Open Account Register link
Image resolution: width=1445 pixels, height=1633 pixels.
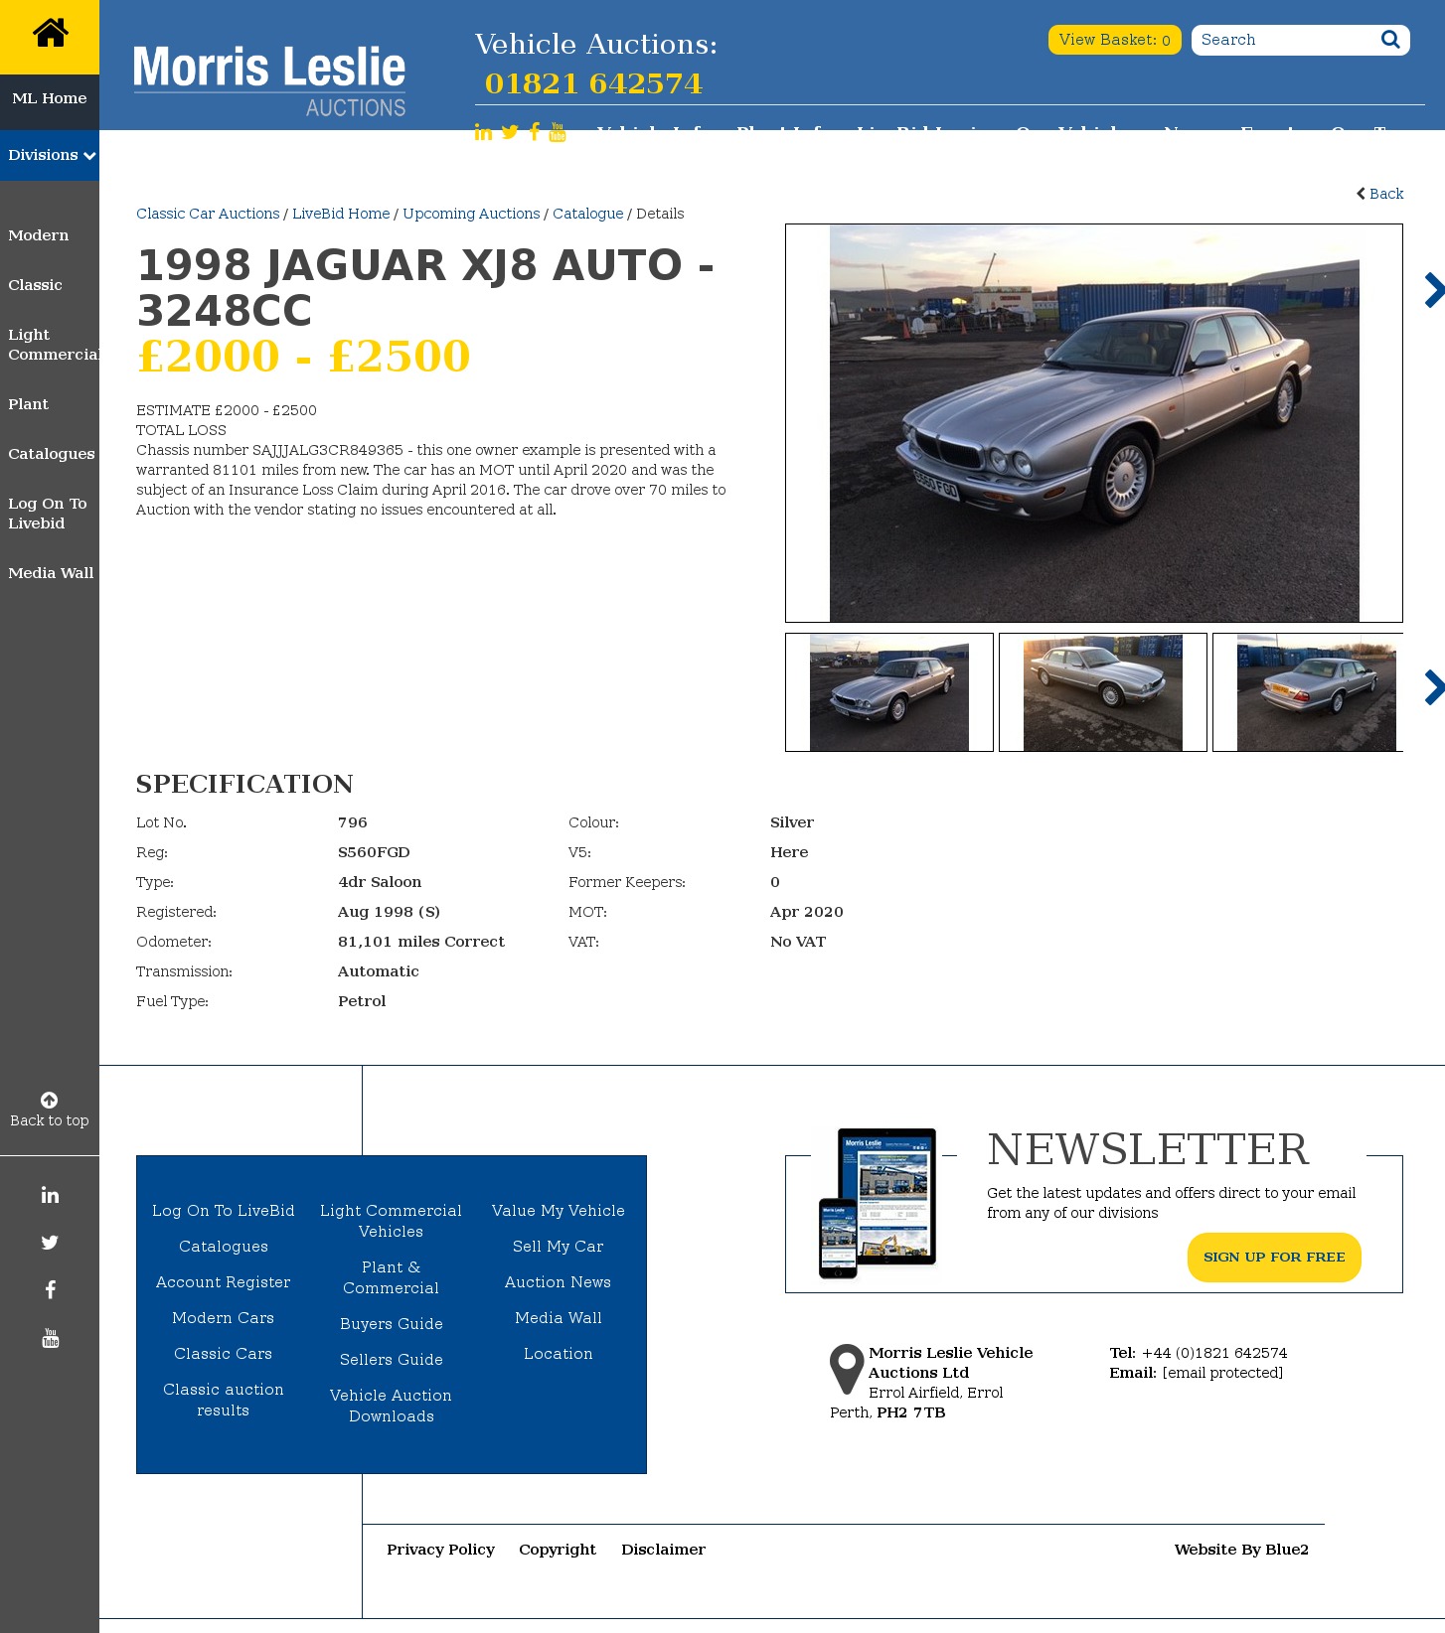pyautogui.click(x=224, y=1282)
